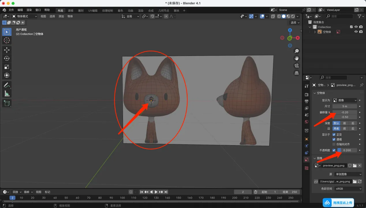Screen dimensions: 366x208
Task: Toggle camera view icon in viewport
Action: (296, 66)
